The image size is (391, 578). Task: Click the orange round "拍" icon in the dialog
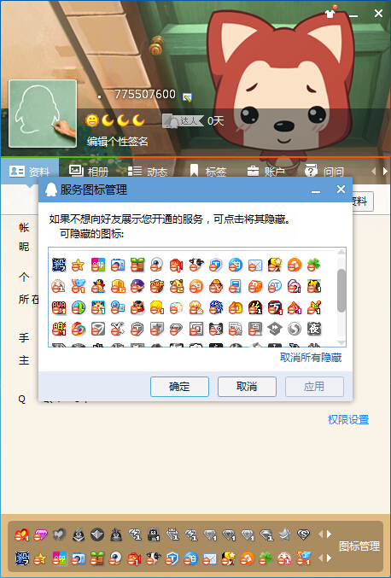196,286
